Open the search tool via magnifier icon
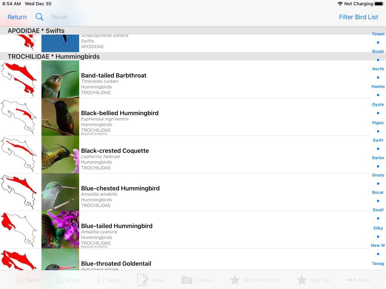386x289 pixels. 39,17
